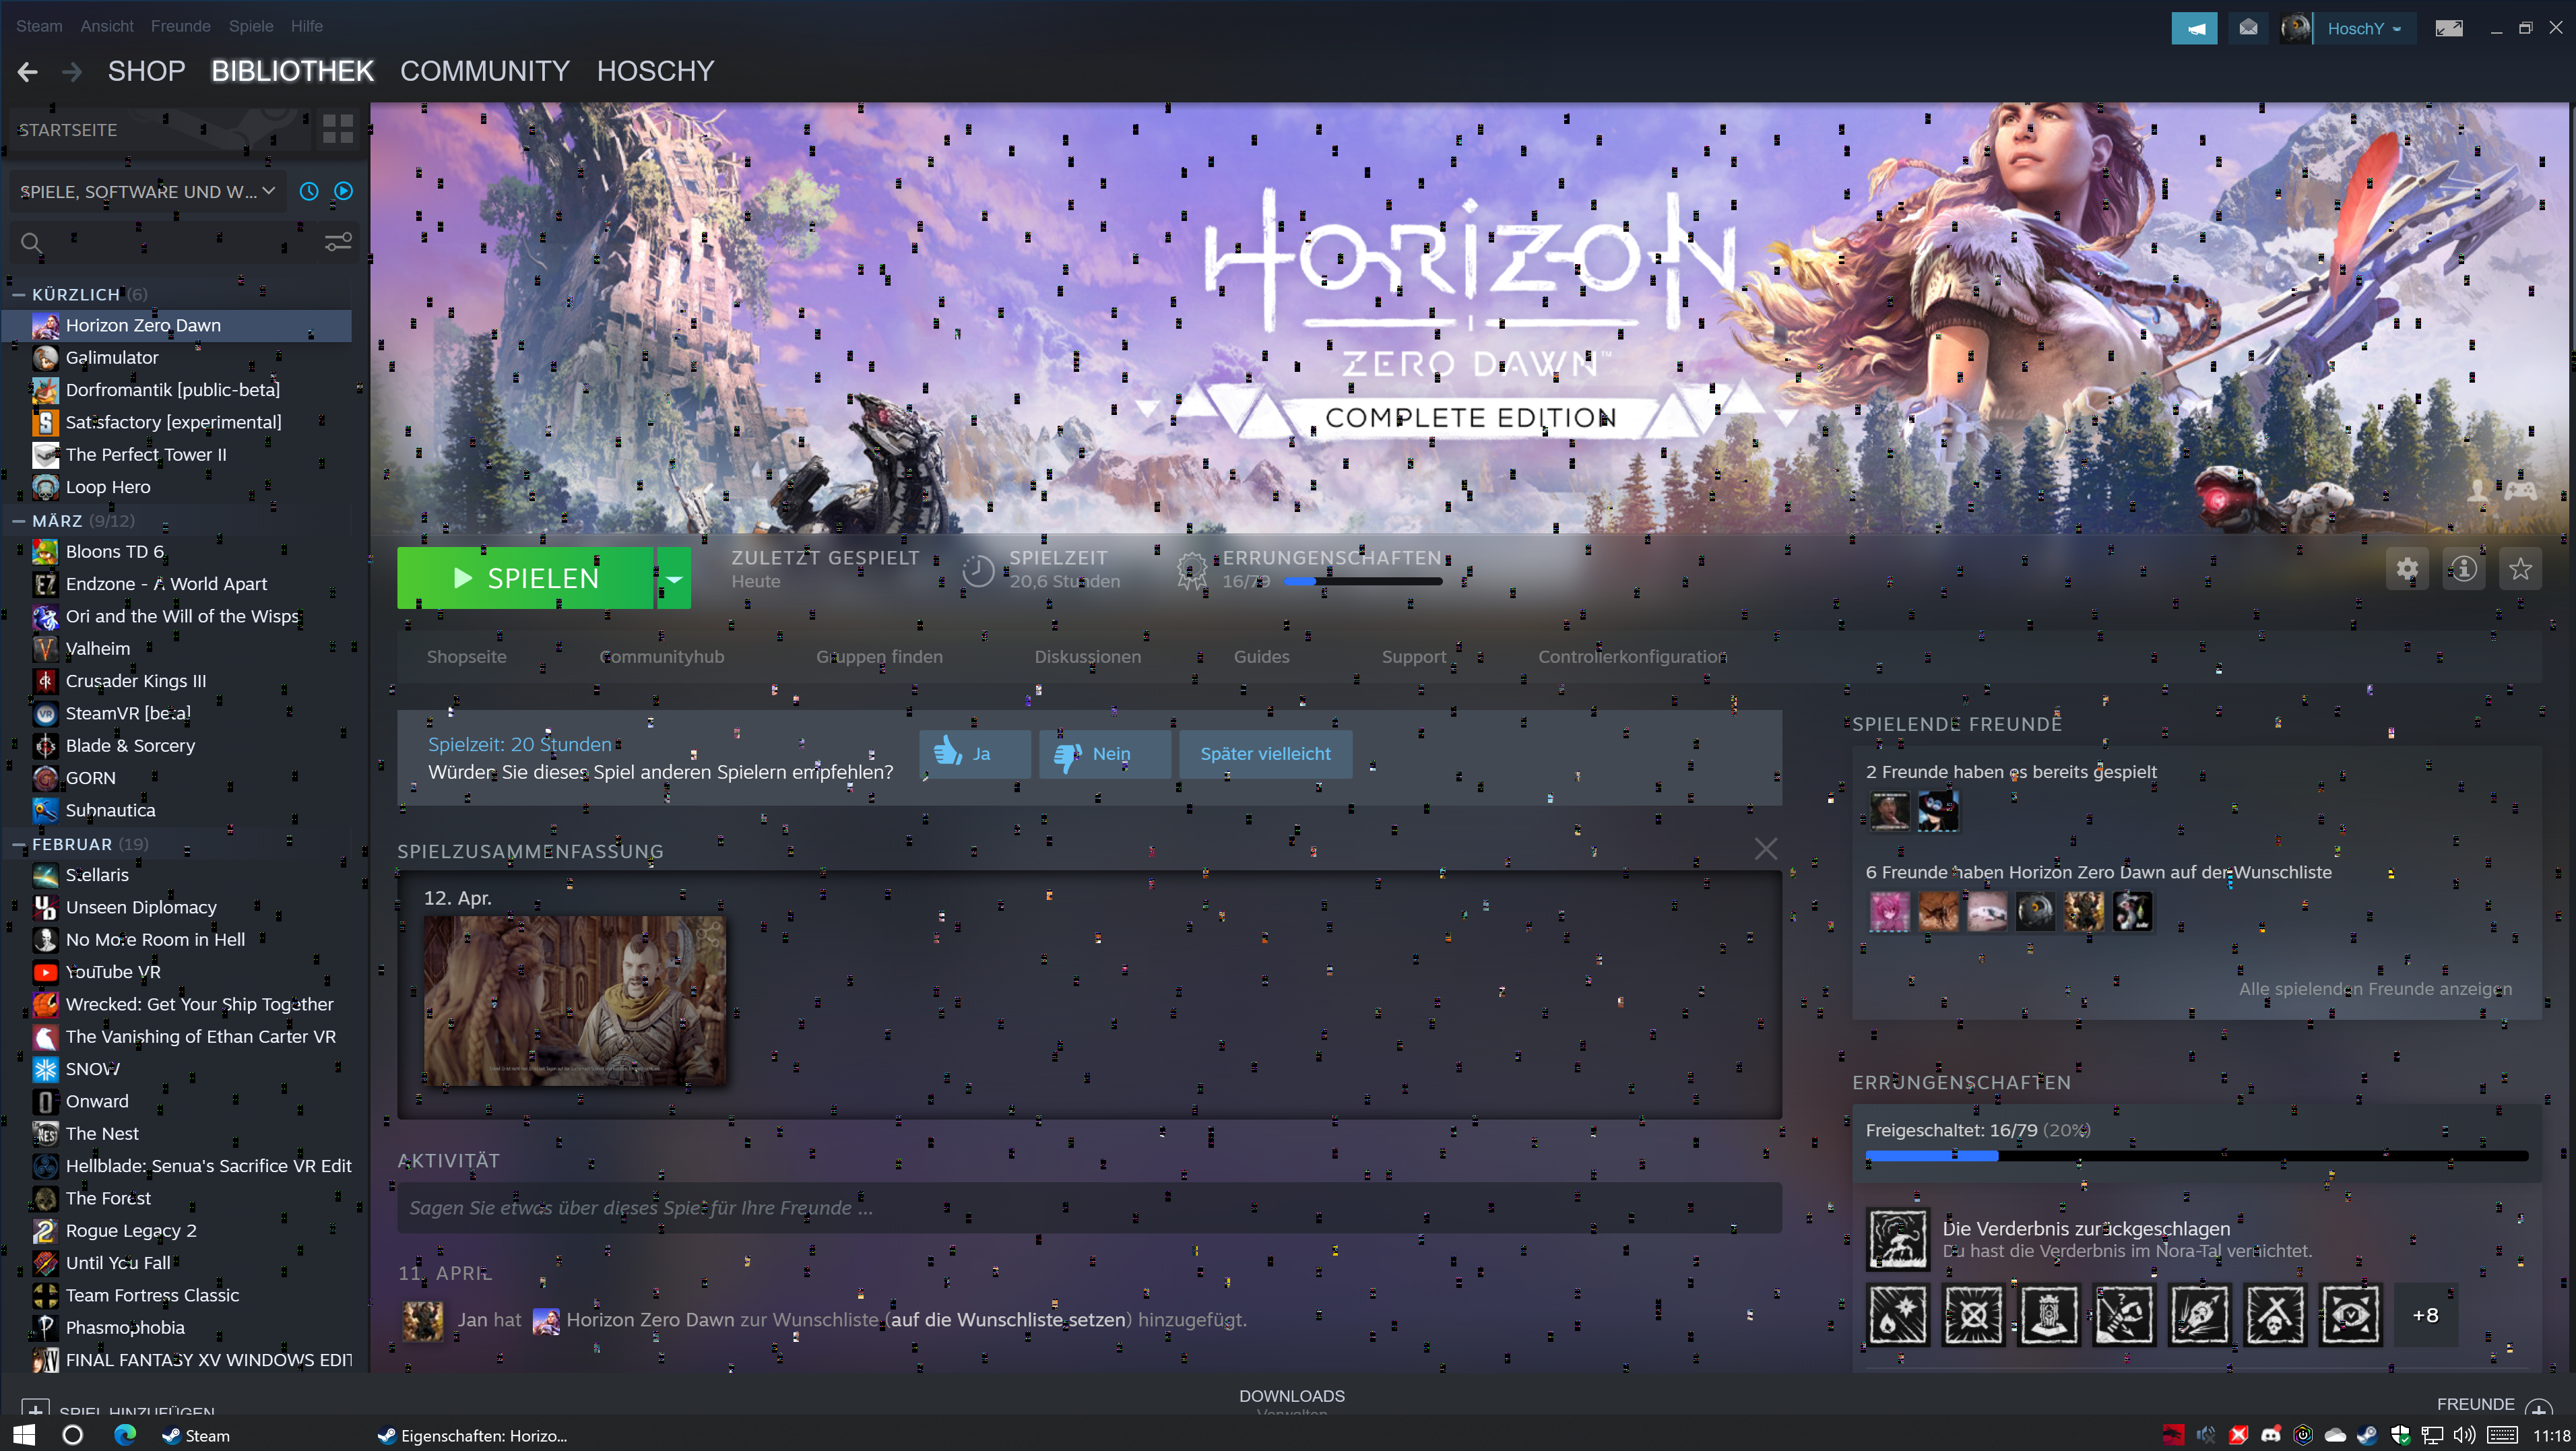Open the HoschY account dropdown
Screen dimensions: 2576x1451
coord(2364,28)
